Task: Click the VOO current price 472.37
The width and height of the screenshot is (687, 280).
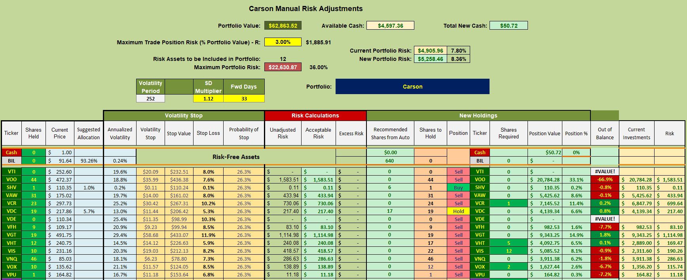Action: pos(60,180)
